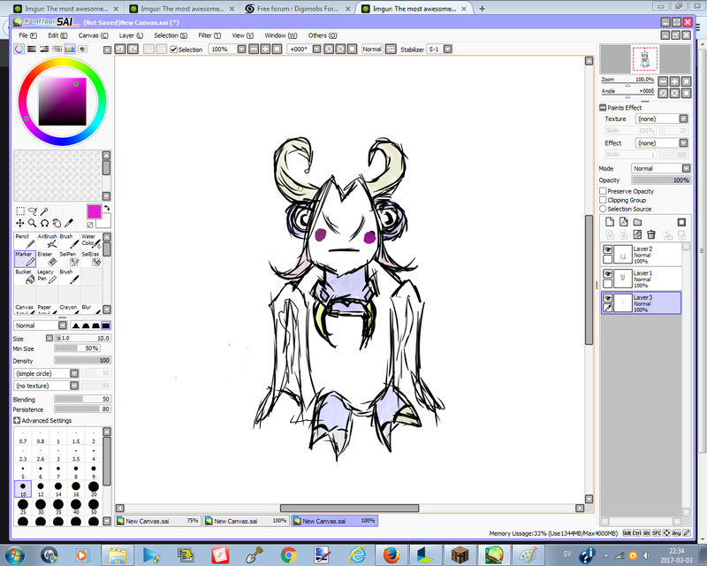Choose the Pencil brush tool
This screenshot has height=566, width=707.
point(25,241)
